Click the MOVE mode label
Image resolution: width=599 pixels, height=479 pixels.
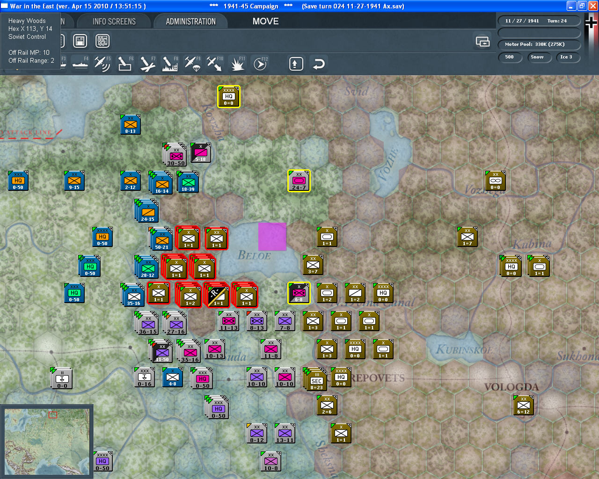tap(265, 22)
